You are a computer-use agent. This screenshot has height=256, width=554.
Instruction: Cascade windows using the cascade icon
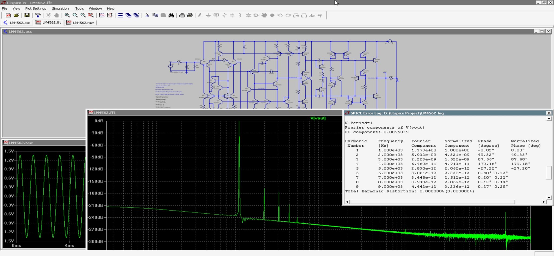tap(128, 15)
